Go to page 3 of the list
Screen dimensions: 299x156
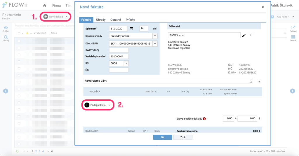pos(39,151)
